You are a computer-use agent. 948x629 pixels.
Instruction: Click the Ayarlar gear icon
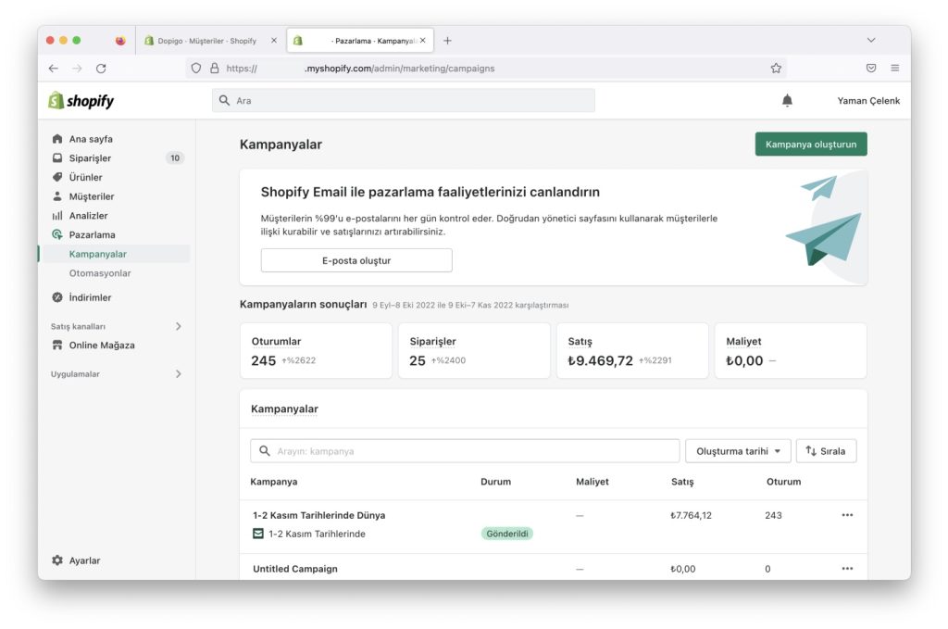pos(57,560)
